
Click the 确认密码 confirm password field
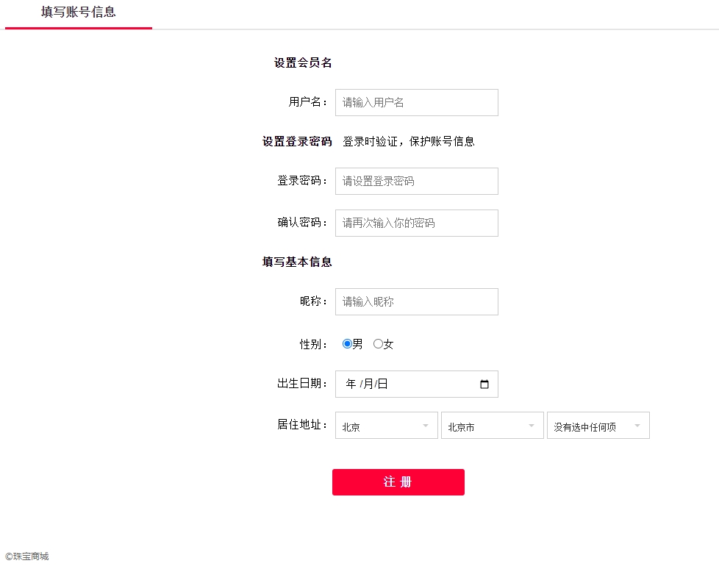pyautogui.click(x=416, y=223)
